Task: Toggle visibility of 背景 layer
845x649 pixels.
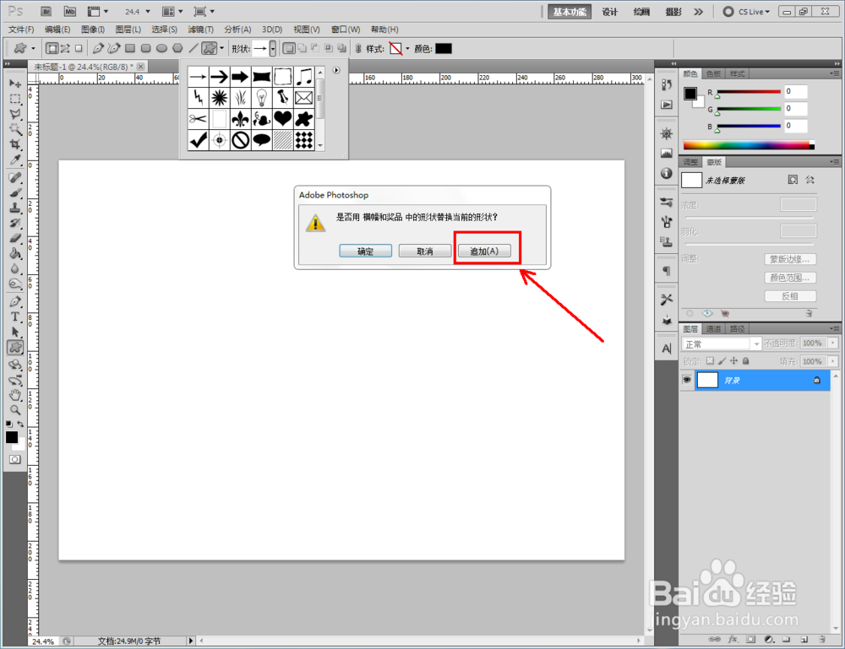Action: click(x=686, y=380)
